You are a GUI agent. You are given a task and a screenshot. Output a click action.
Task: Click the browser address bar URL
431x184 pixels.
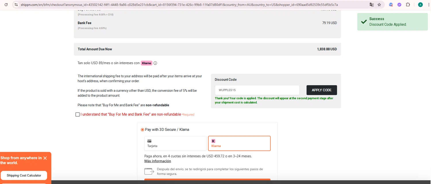click(179, 5)
